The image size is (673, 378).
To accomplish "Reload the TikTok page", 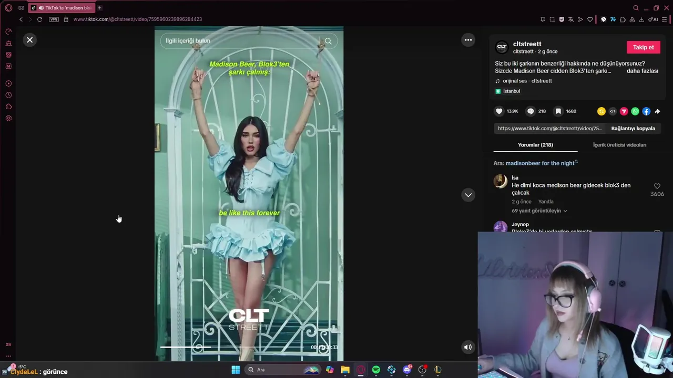I will coord(39,19).
